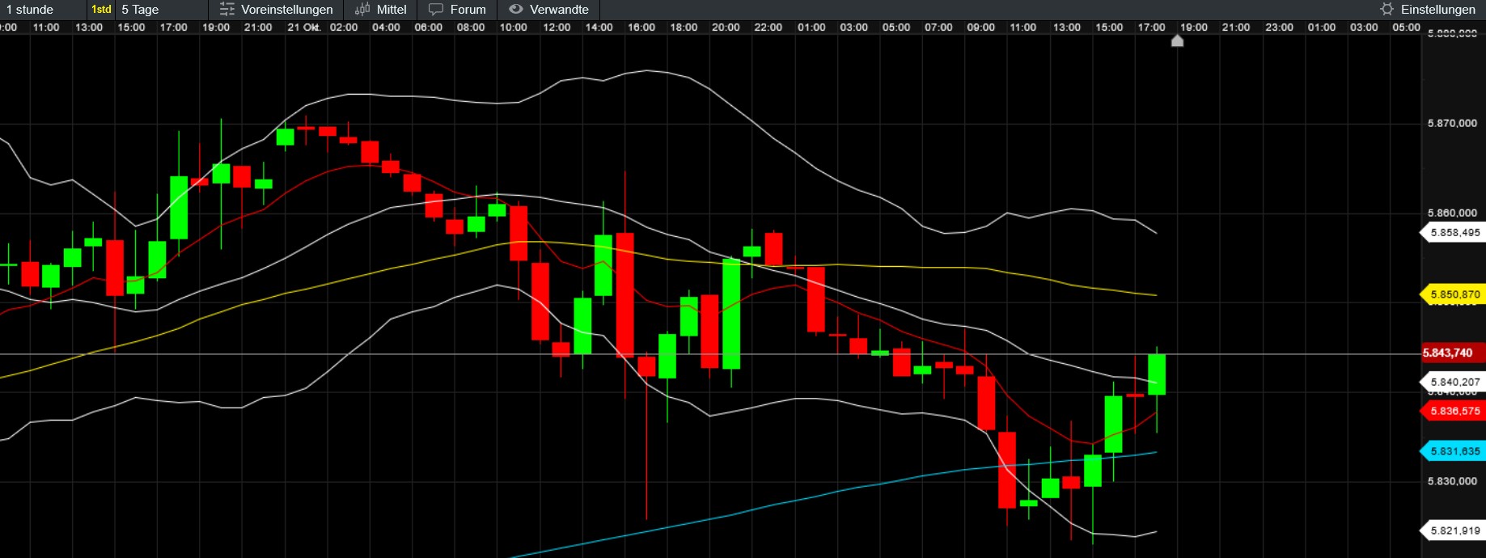1486x558 pixels.
Task: Open the Forum speech bubble icon
Action: coord(436,10)
